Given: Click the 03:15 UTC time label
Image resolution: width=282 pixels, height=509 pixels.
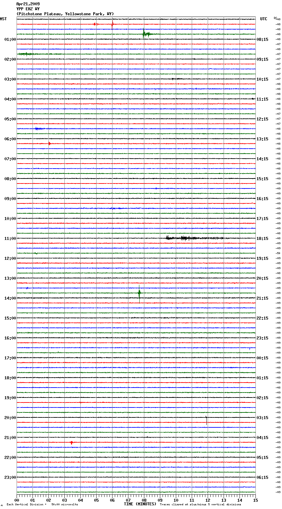Looking at the screenshot, I should tap(262, 418).
